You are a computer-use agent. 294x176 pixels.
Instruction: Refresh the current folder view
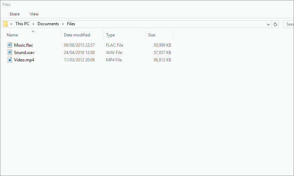coord(275,24)
